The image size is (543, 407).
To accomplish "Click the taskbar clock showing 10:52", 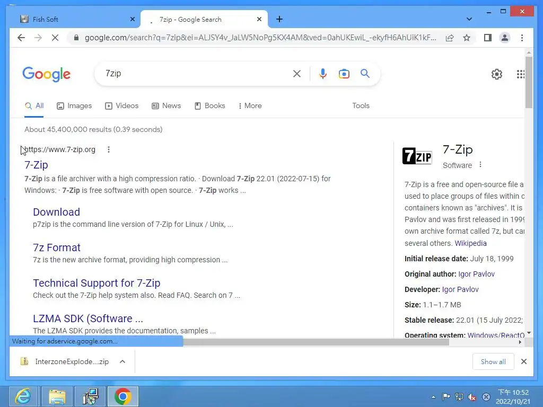I will (513, 397).
